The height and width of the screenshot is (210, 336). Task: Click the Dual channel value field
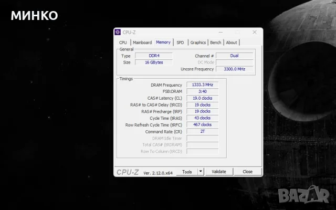point(235,56)
